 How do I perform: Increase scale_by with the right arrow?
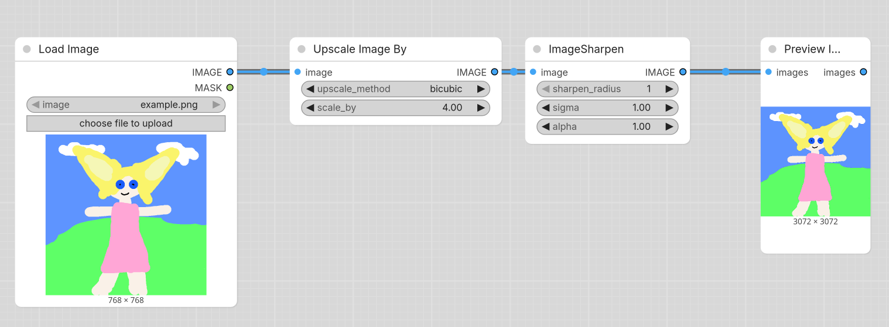point(481,108)
